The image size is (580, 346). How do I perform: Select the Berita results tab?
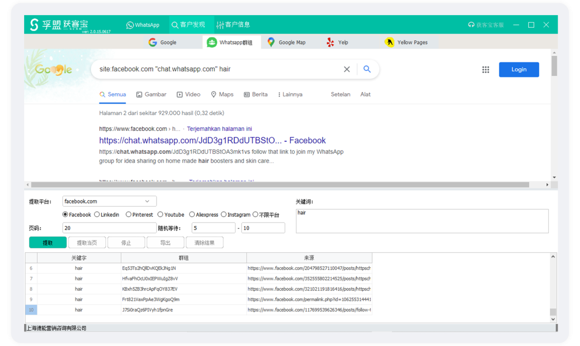click(x=256, y=95)
